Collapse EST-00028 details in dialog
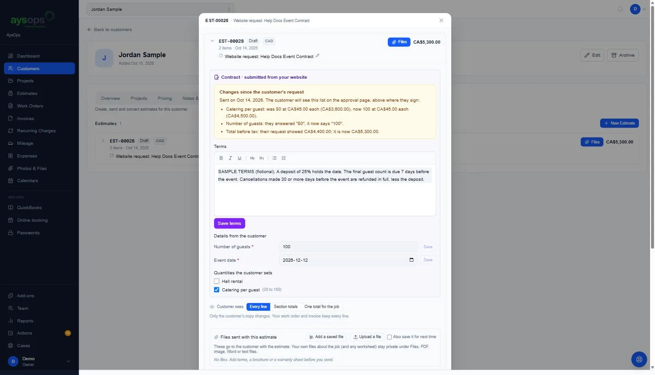This screenshot has width=655, height=375. [212, 41]
